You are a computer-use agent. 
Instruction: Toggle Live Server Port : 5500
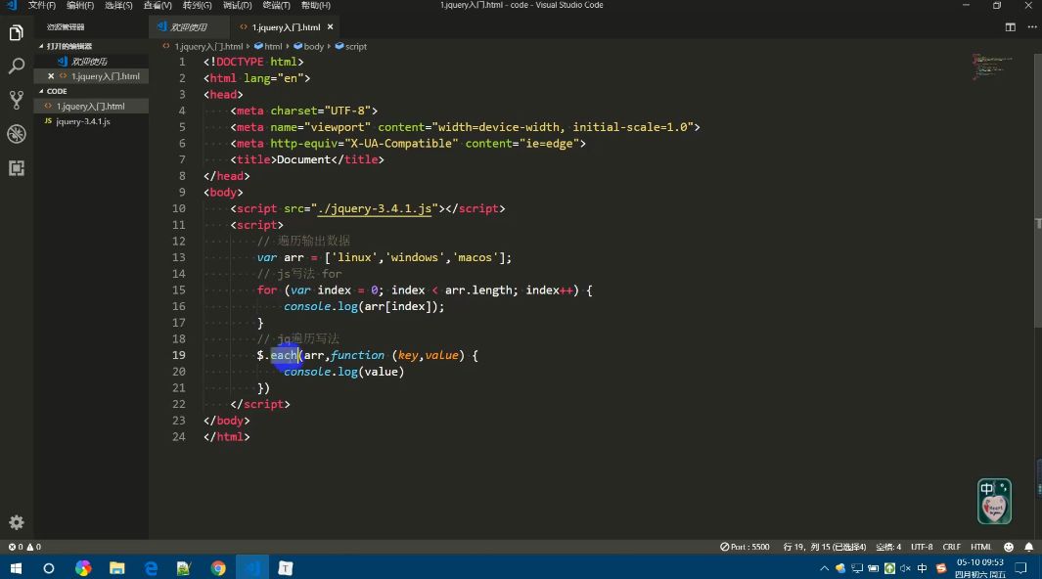pos(746,547)
